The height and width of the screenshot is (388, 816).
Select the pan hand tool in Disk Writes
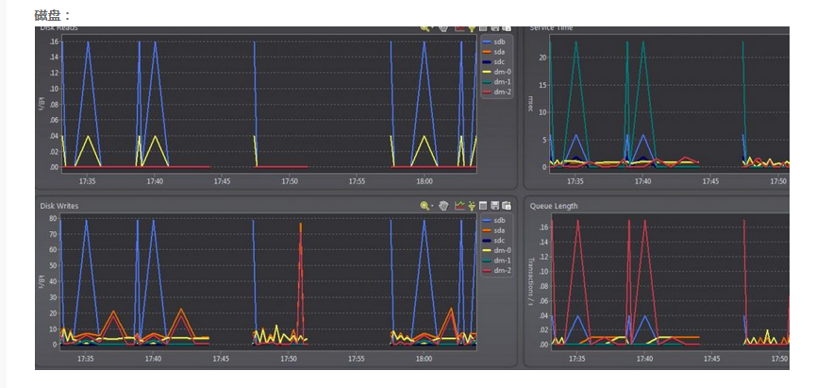[x=443, y=206]
